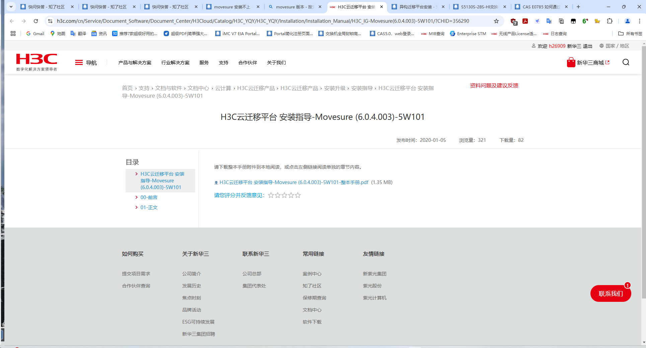Open 合作伙伴 menu
The image size is (646, 348).
point(248,63)
